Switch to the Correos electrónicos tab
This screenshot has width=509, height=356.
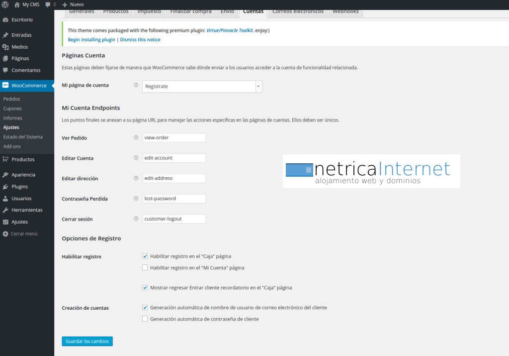click(298, 12)
